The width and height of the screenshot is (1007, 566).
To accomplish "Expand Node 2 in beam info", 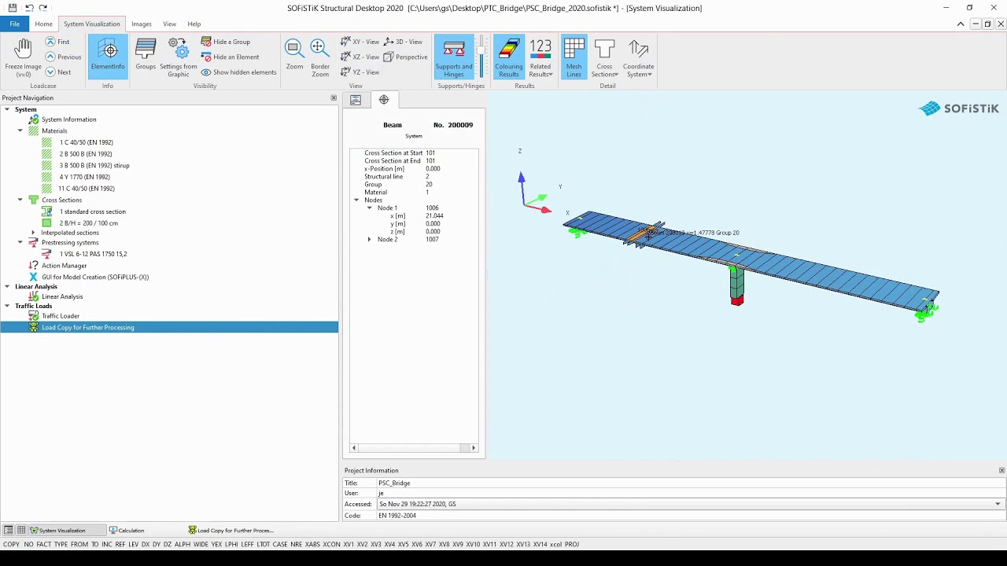I will (x=369, y=240).
